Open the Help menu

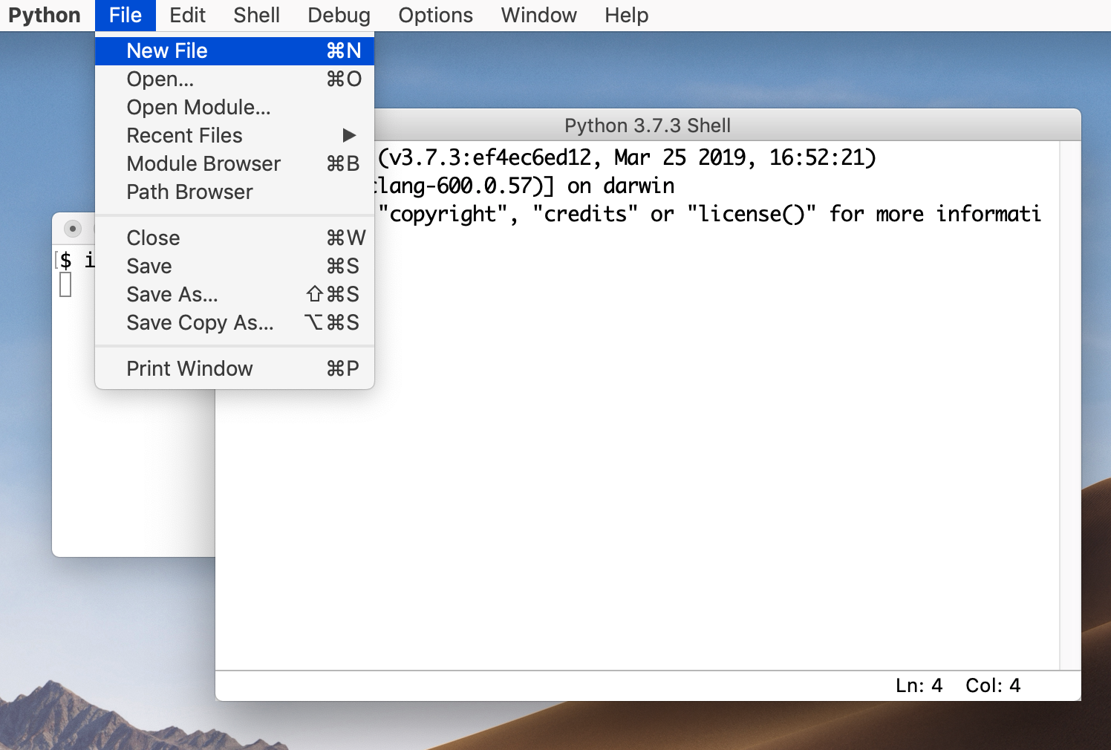click(x=626, y=15)
